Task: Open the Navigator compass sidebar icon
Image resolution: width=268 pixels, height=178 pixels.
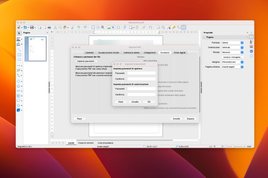Action: [x=251, y=51]
